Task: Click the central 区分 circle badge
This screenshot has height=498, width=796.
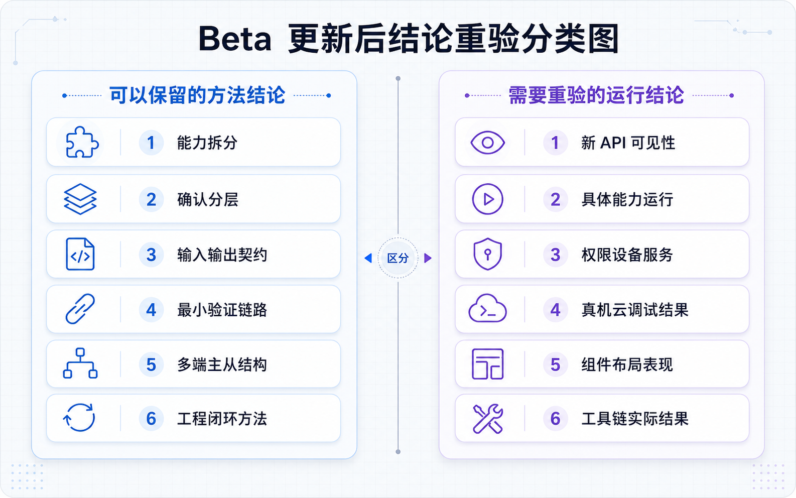Action: (398, 258)
